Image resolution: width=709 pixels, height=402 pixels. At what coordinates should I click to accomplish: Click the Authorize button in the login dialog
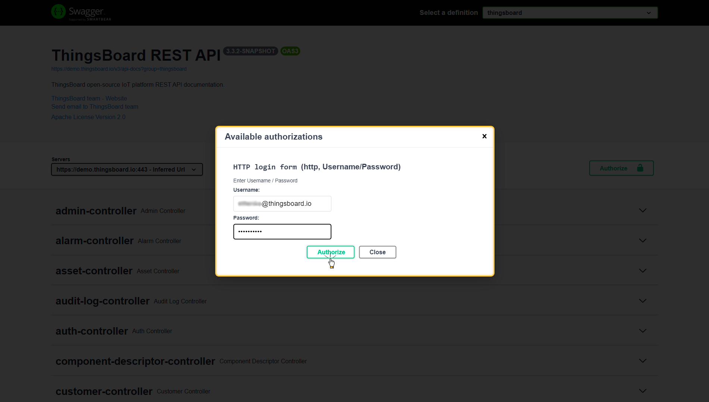point(330,252)
